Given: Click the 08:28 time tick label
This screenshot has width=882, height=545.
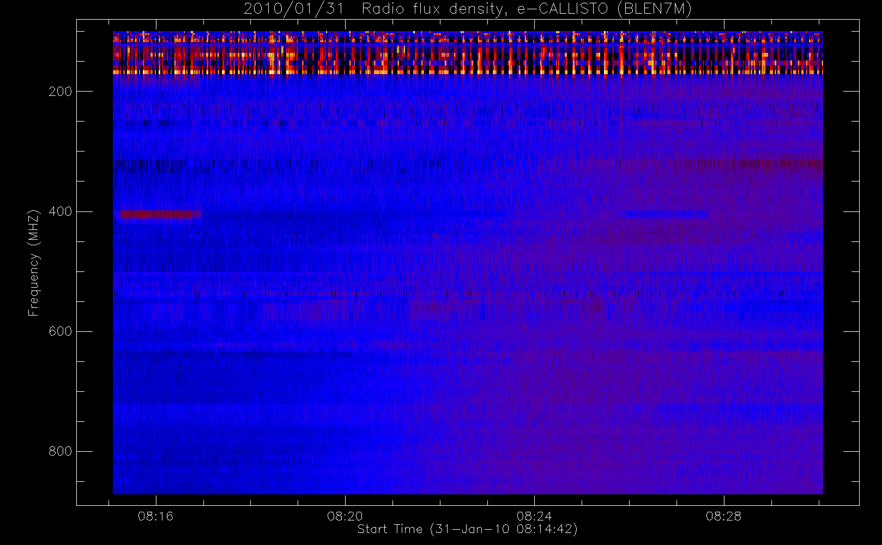Looking at the screenshot, I should click(723, 516).
